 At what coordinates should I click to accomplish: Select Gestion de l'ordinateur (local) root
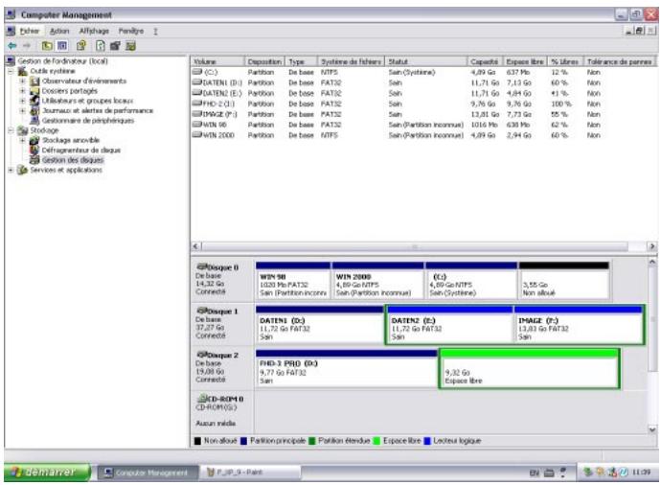63,61
